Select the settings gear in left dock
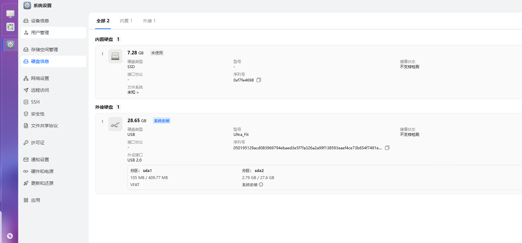The width and height of the screenshot is (522, 243). pos(10,45)
